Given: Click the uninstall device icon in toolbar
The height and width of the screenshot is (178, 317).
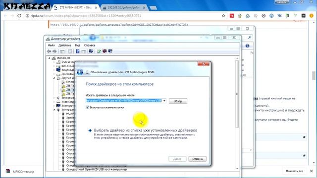Looking at the screenshot, I should click(105, 51).
